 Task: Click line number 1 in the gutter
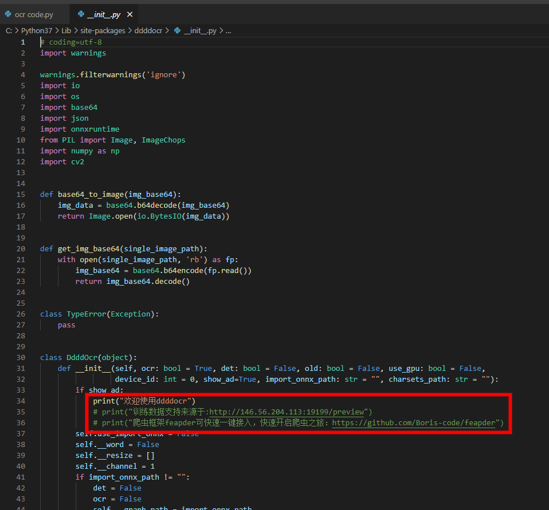[x=22, y=42]
